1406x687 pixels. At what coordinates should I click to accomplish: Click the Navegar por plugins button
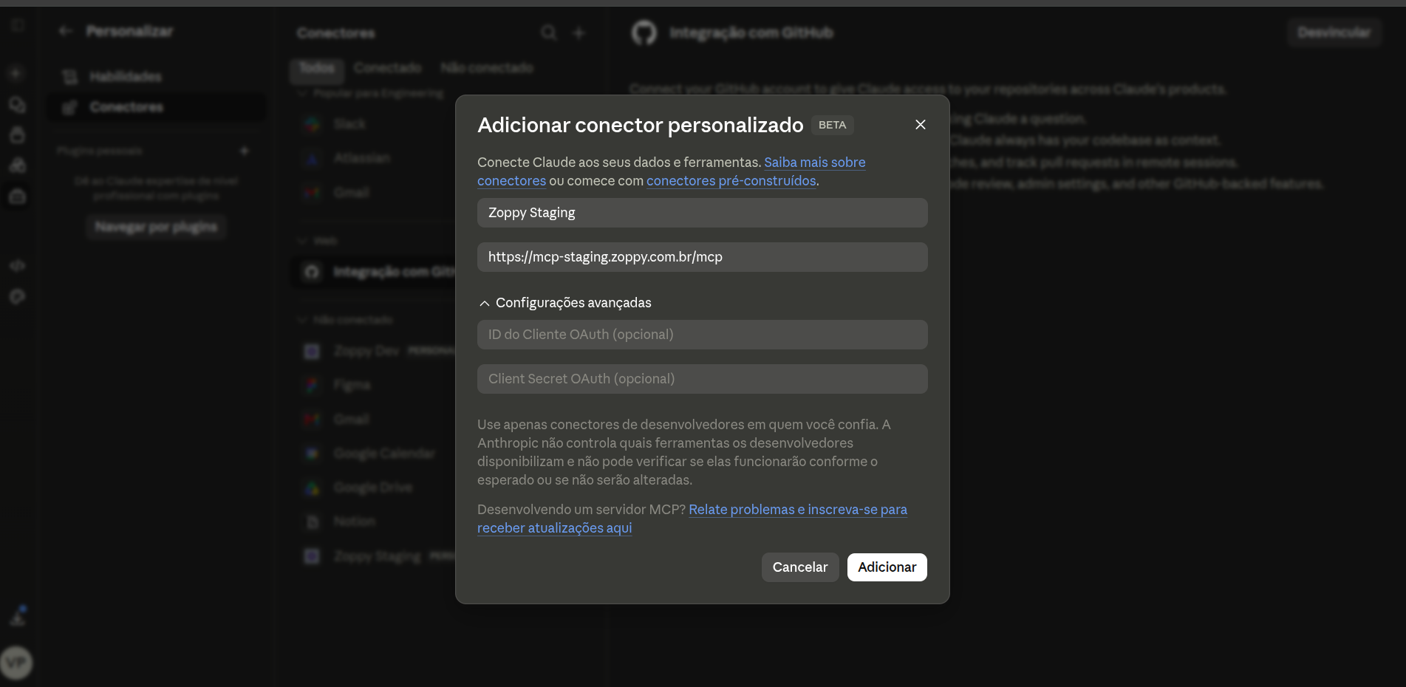click(x=156, y=227)
